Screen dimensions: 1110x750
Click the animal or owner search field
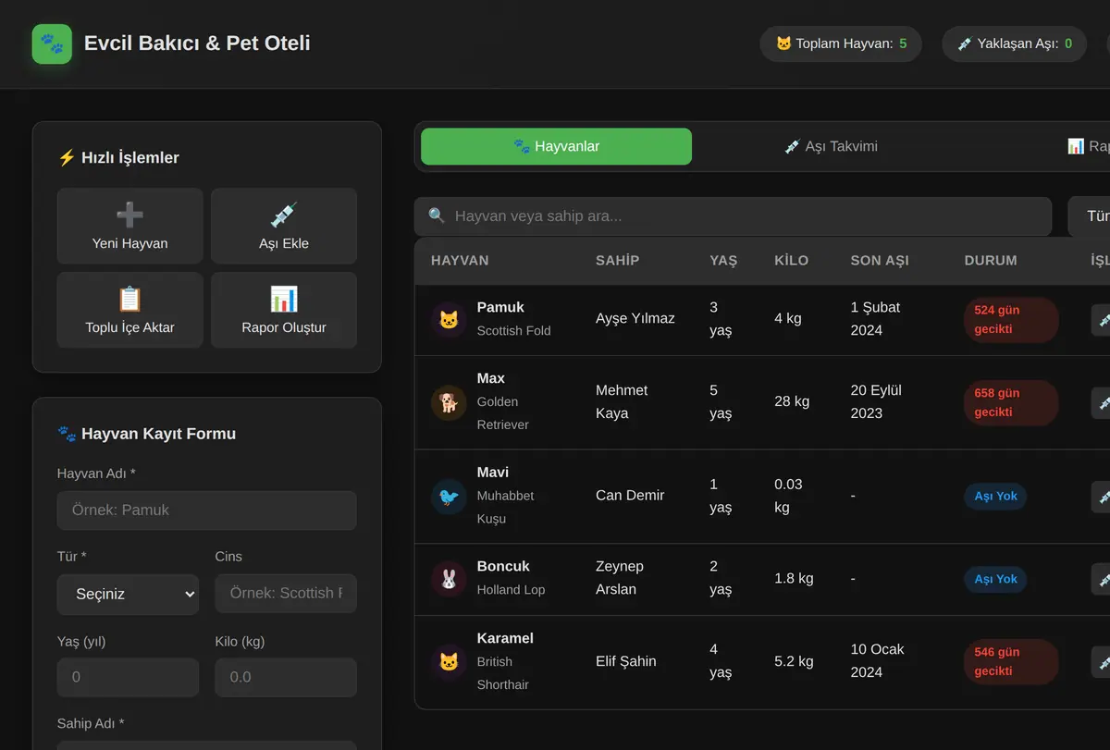pos(733,216)
